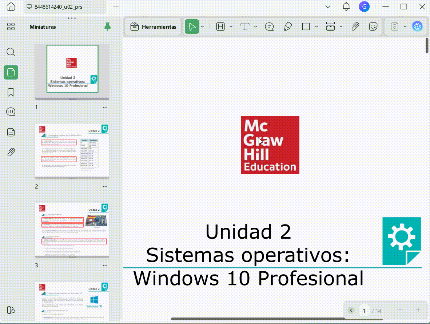The height and width of the screenshot is (324, 430).
Task: Add a comment note
Action: (x=269, y=27)
